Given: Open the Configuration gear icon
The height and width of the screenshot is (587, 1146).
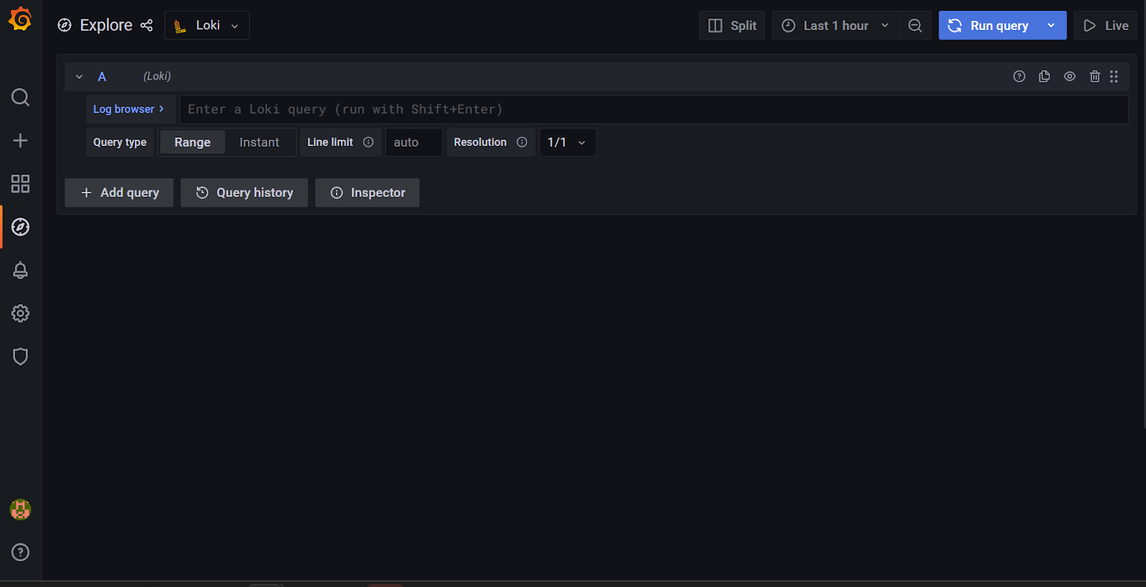Looking at the screenshot, I should [x=20, y=314].
